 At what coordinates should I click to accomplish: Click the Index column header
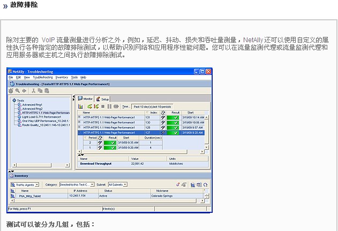(154, 112)
